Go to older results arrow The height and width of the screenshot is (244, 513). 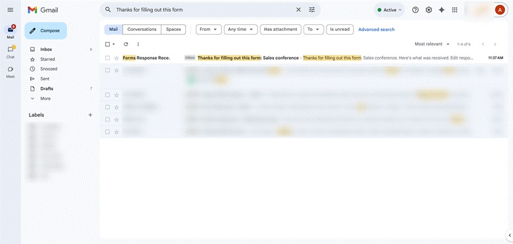pos(495,44)
